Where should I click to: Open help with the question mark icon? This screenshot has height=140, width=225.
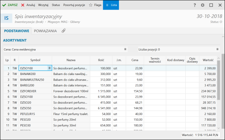(x=195, y=5)
